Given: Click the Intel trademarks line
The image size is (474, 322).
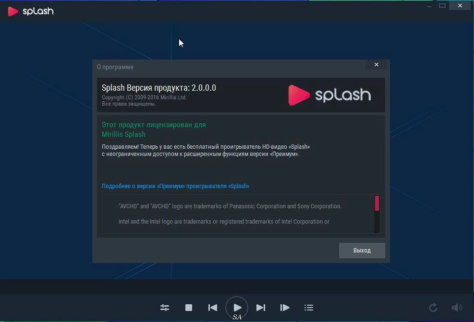Looking at the screenshot, I should (224, 221).
